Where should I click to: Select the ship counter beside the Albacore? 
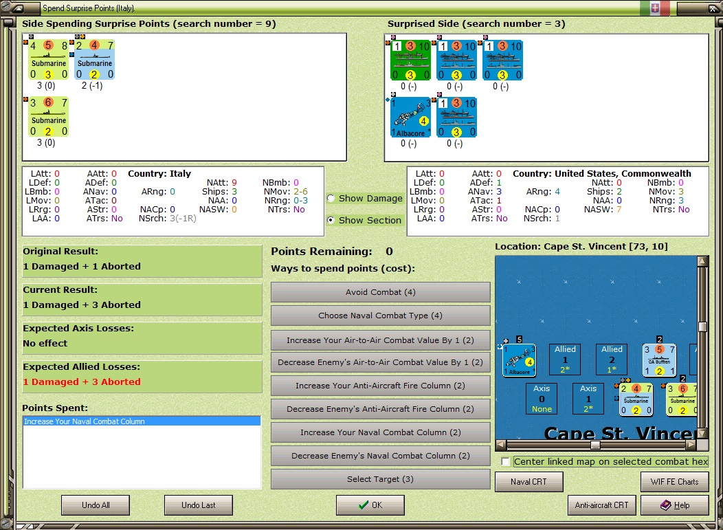tap(457, 117)
